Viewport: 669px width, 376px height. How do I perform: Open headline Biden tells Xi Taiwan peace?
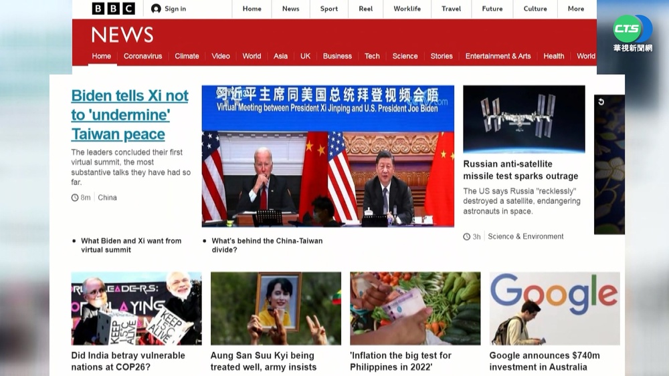pyautogui.click(x=130, y=115)
